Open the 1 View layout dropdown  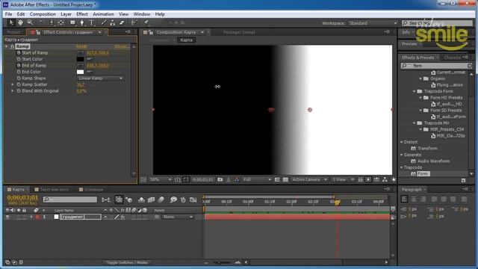(x=343, y=179)
